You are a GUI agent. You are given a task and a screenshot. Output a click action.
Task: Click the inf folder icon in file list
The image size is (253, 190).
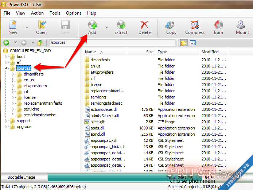coord(87,78)
